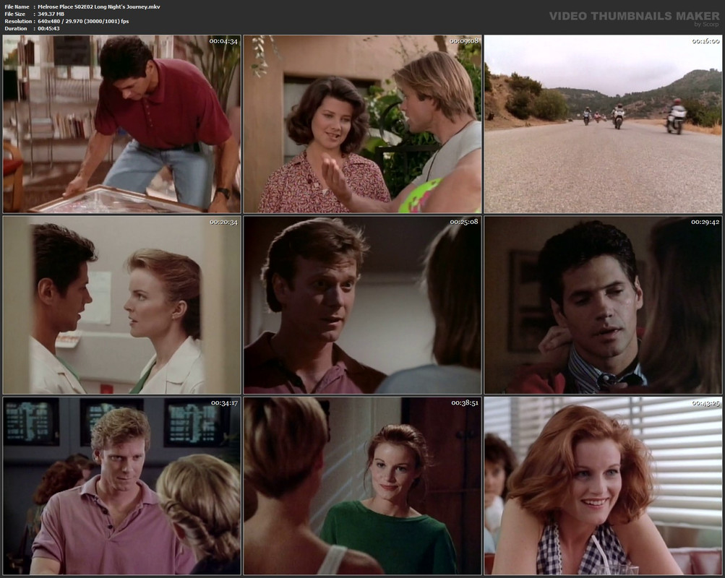Click the 'File Size' label
Image resolution: width=725 pixels, height=578 pixels.
[x=14, y=14]
